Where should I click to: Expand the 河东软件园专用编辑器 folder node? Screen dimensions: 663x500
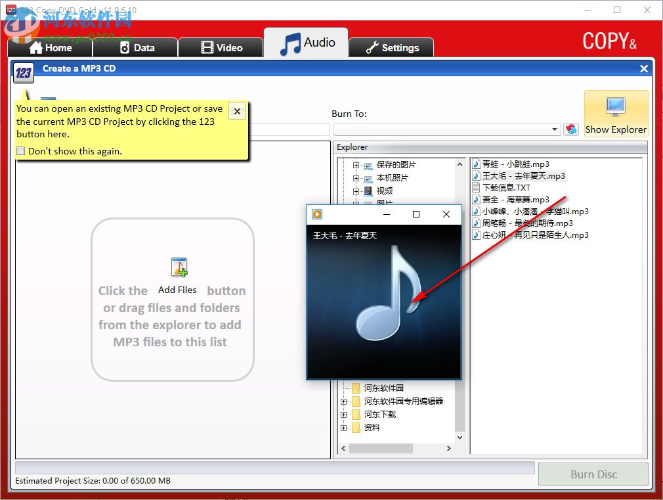click(344, 401)
